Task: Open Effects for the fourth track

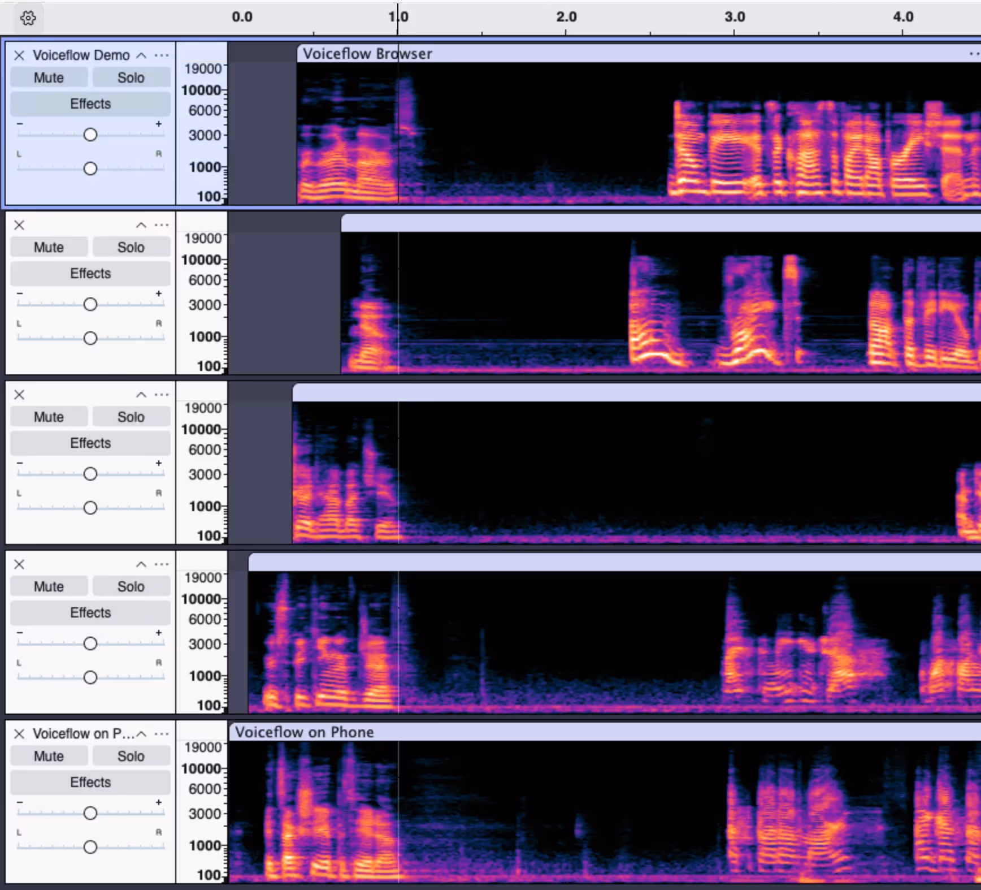Action: tap(90, 612)
